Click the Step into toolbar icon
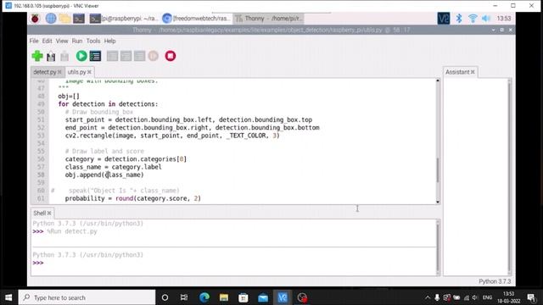Viewport: 543px width, 305px height. tap(126, 56)
